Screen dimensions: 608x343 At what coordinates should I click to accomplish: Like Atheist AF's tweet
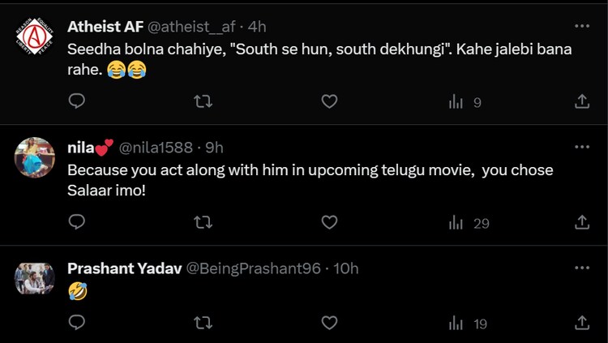click(x=329, y=101)
